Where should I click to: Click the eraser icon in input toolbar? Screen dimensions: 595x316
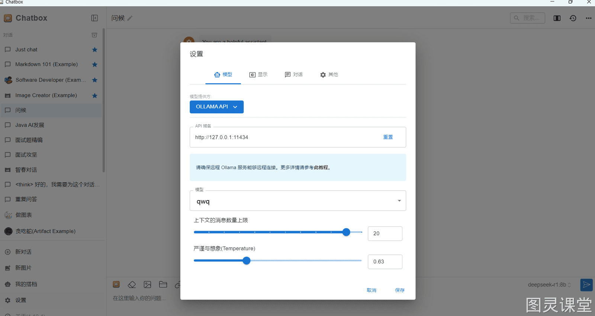[132, 285]
